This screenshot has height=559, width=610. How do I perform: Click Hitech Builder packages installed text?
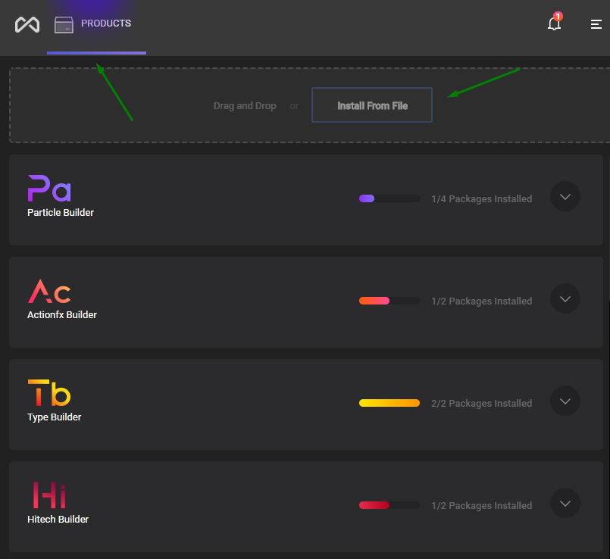tap(481, 506)
